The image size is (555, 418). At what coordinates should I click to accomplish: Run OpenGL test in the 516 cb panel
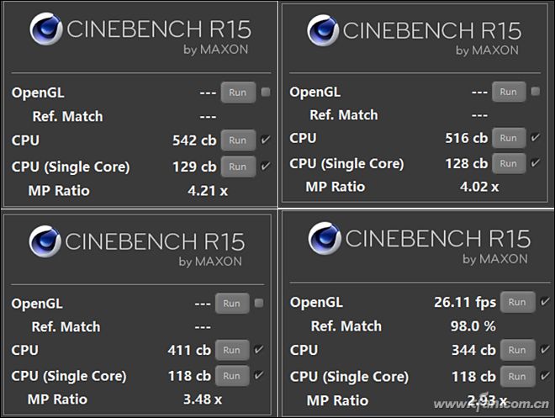tap(509, 92)
